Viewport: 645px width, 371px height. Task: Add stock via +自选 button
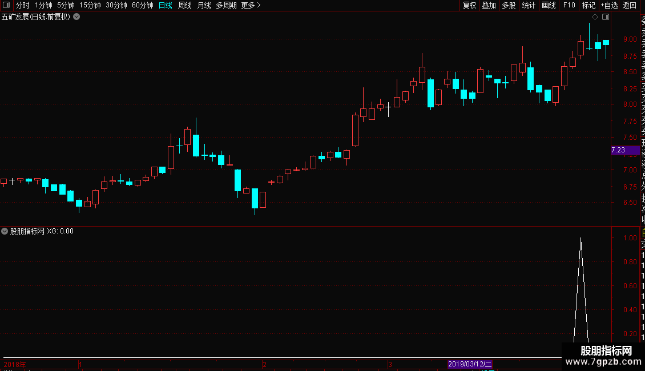609,5
